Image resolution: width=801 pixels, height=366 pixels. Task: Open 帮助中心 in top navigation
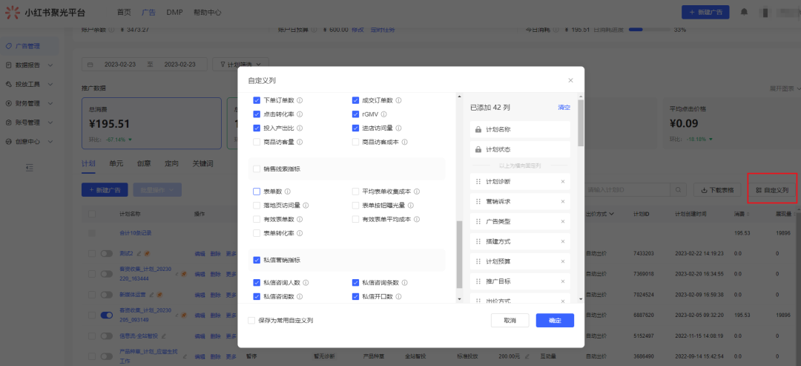tap(208, 13)
